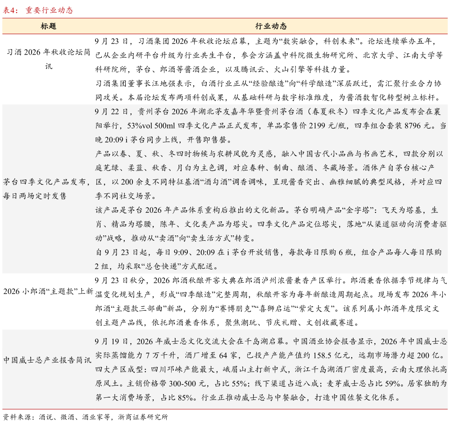Click the line starting '肖、精品为塔腰，陈年、文化类产品'
The image size is (450, 427).
coord(271,224)
